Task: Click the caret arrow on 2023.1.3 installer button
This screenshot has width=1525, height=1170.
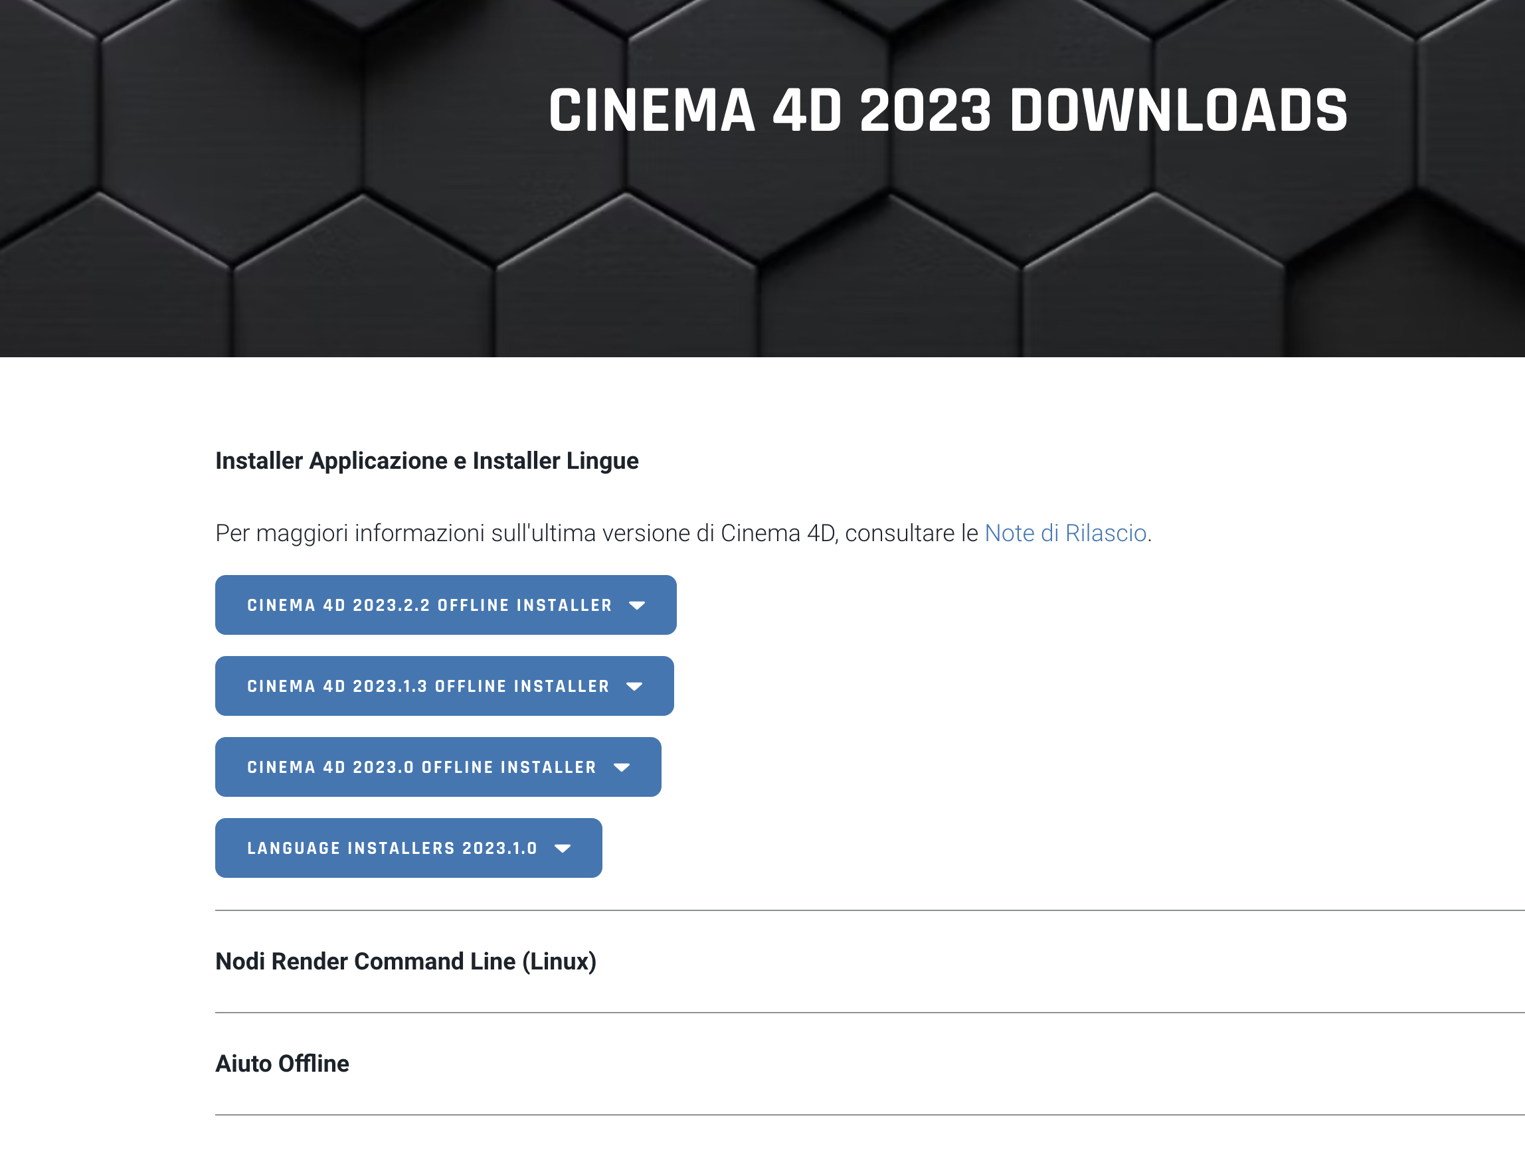Action: (x=634, y=687)
